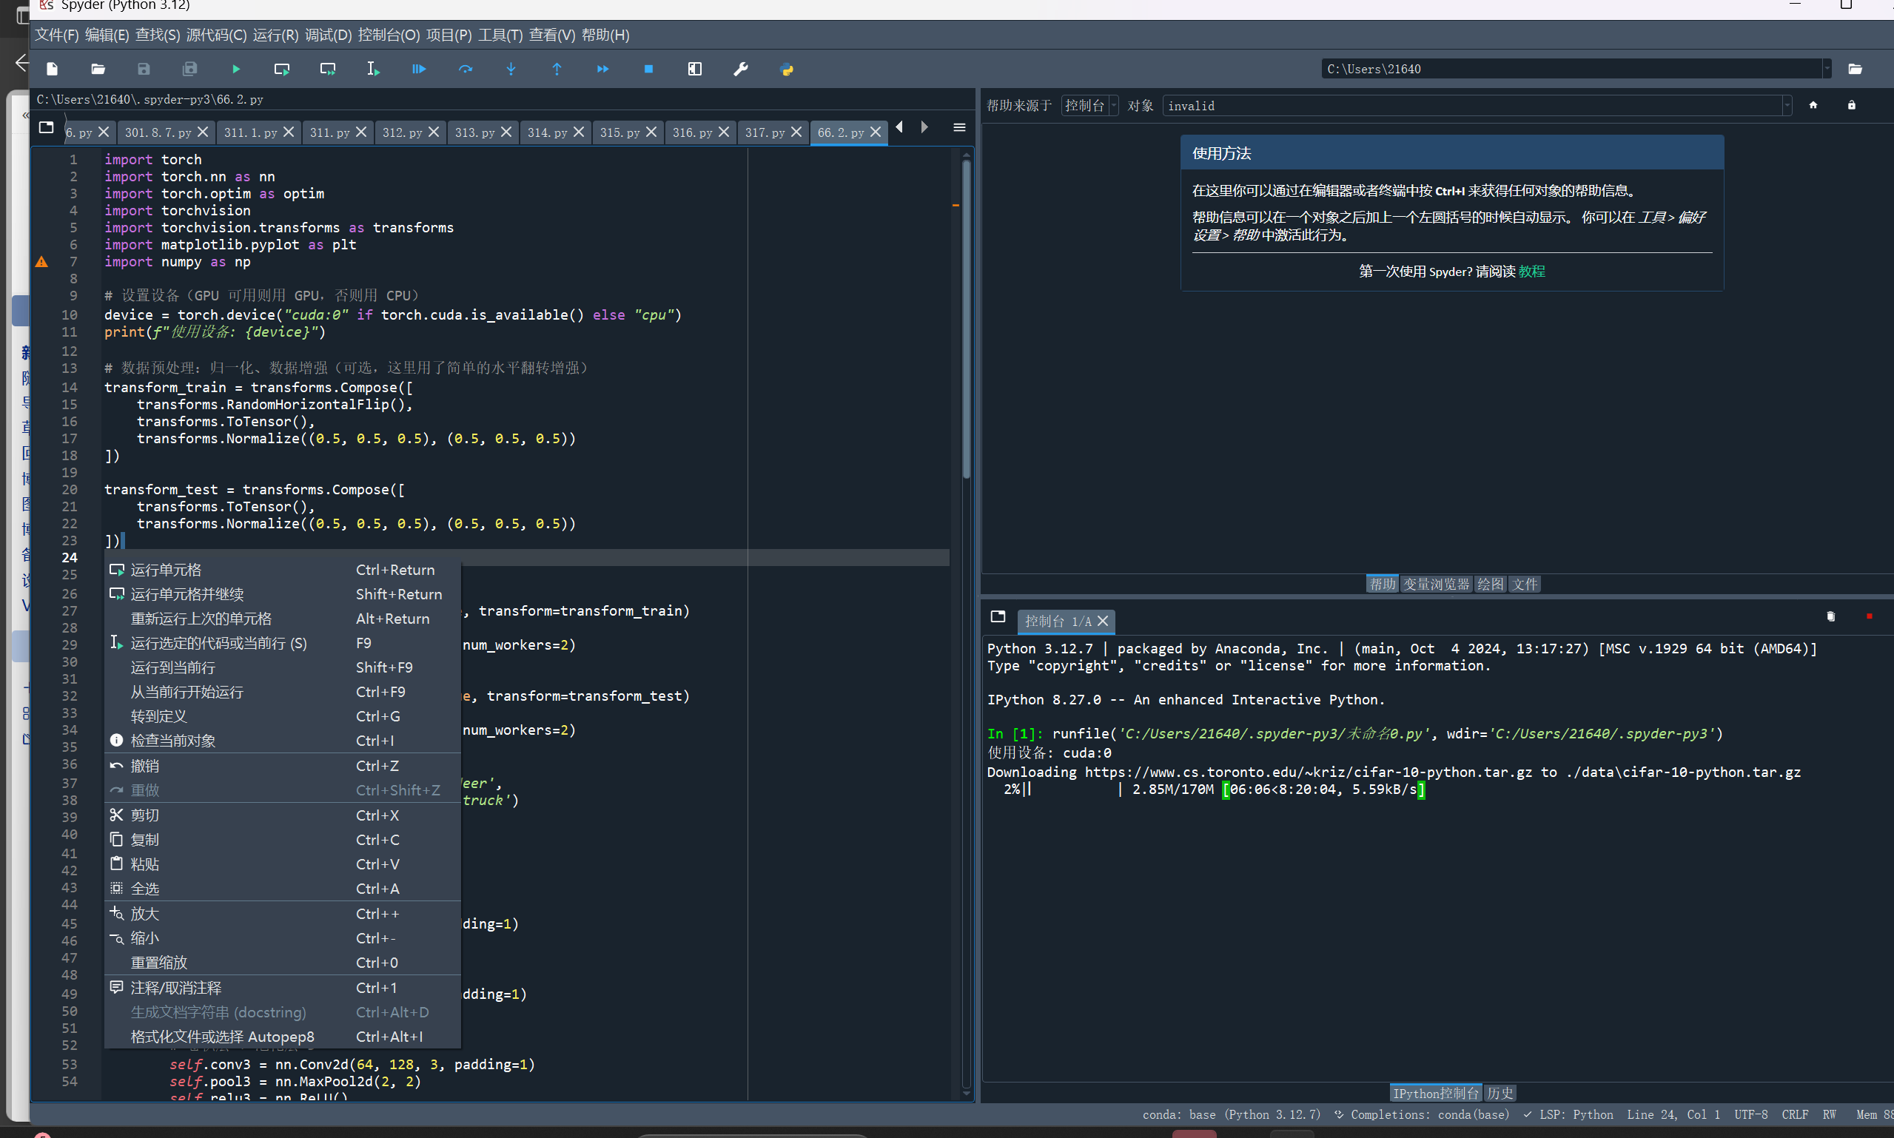Toggle the help pane lock icon
Image resolution: width=1894 pixels, height=1138 pixels.
point(1851,105)
